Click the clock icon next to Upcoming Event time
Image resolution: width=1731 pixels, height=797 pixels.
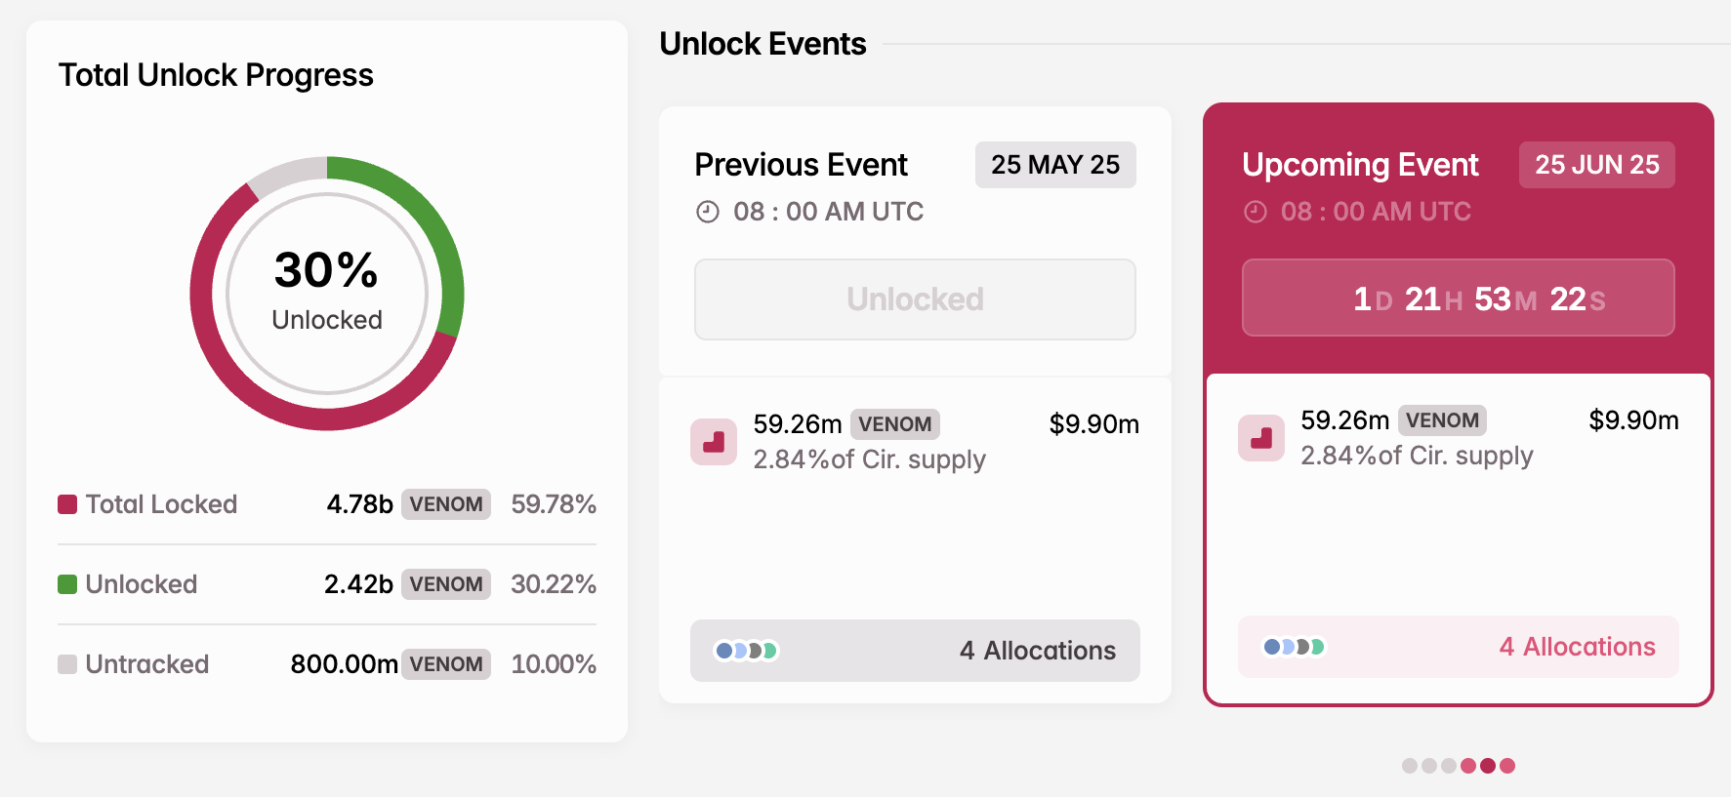pyautogui.click(x=1255, y=211)
